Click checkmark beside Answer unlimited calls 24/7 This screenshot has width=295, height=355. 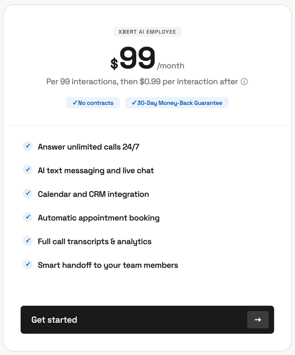tap(27, 146)
